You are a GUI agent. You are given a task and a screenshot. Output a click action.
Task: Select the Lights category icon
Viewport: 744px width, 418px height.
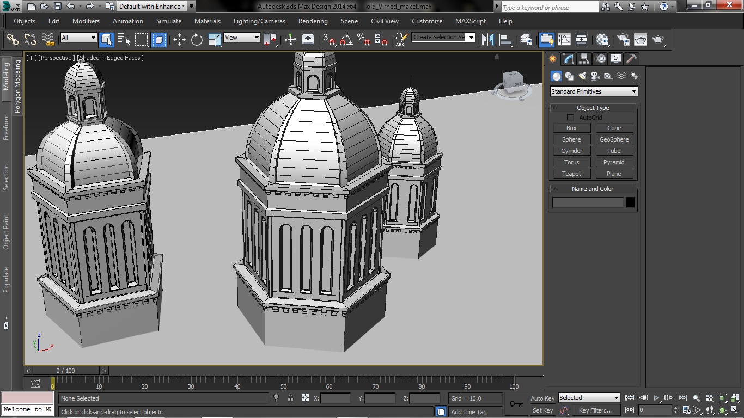click(582, 76)
